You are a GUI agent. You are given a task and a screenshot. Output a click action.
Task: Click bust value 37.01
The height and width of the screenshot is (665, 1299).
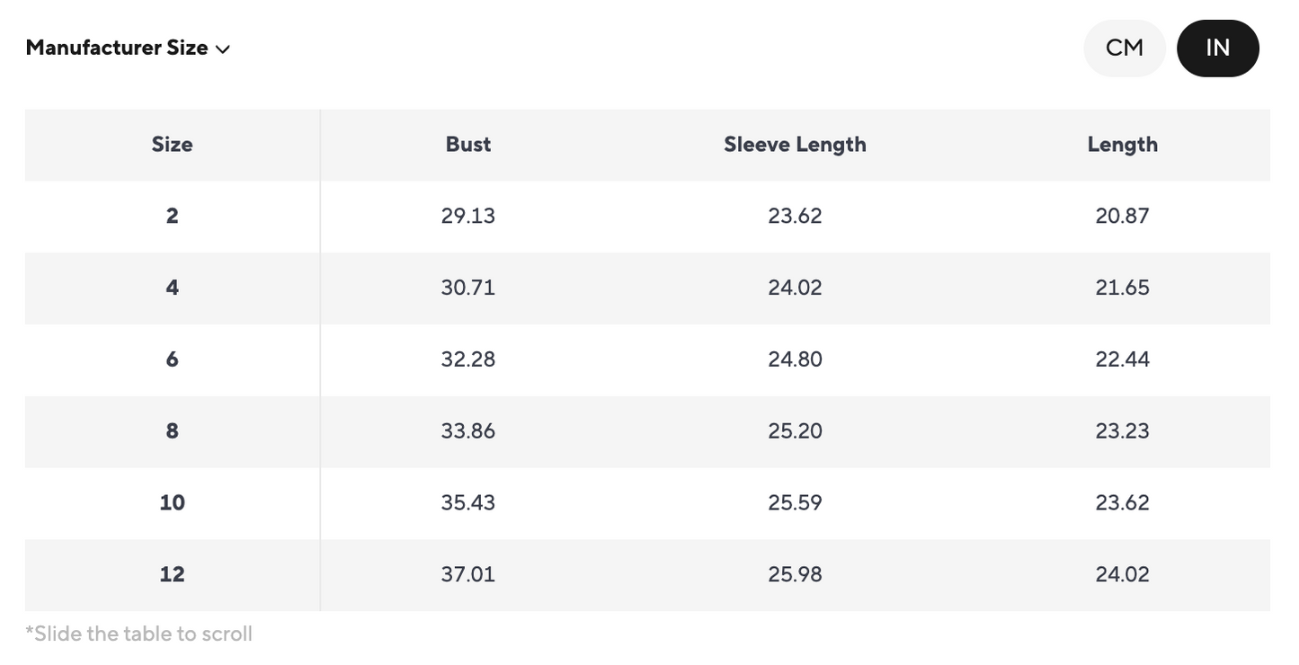pos(468,574)
